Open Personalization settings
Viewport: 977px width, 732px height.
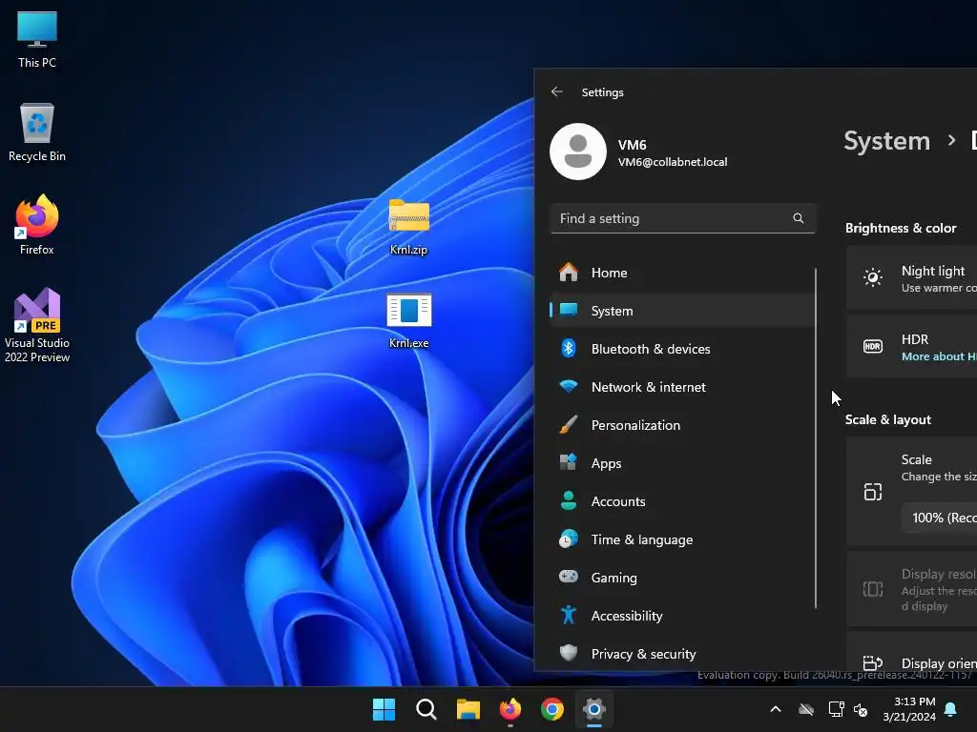point(683,425)
